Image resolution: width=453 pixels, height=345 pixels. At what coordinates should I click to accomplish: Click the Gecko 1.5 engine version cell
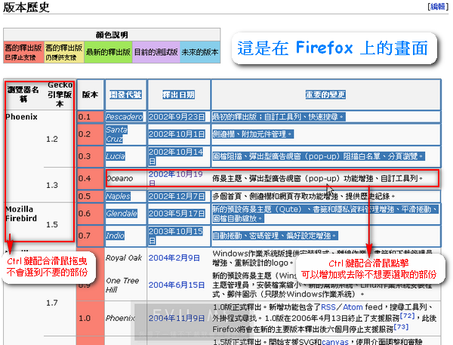click(52, 224)
